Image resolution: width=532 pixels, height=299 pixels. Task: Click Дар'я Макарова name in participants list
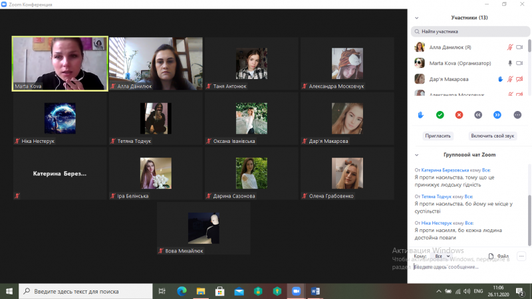coord(448,79)
